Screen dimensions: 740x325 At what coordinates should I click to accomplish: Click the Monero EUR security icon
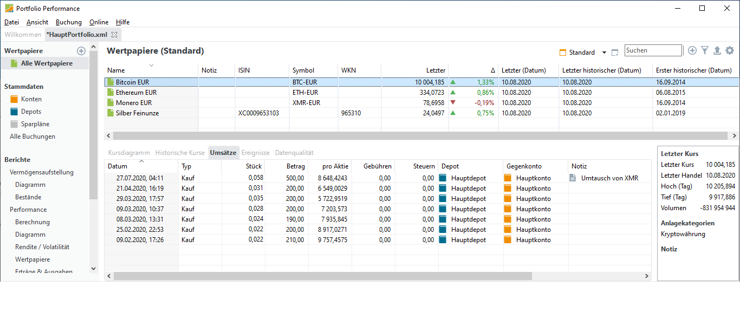click(111, 103)
